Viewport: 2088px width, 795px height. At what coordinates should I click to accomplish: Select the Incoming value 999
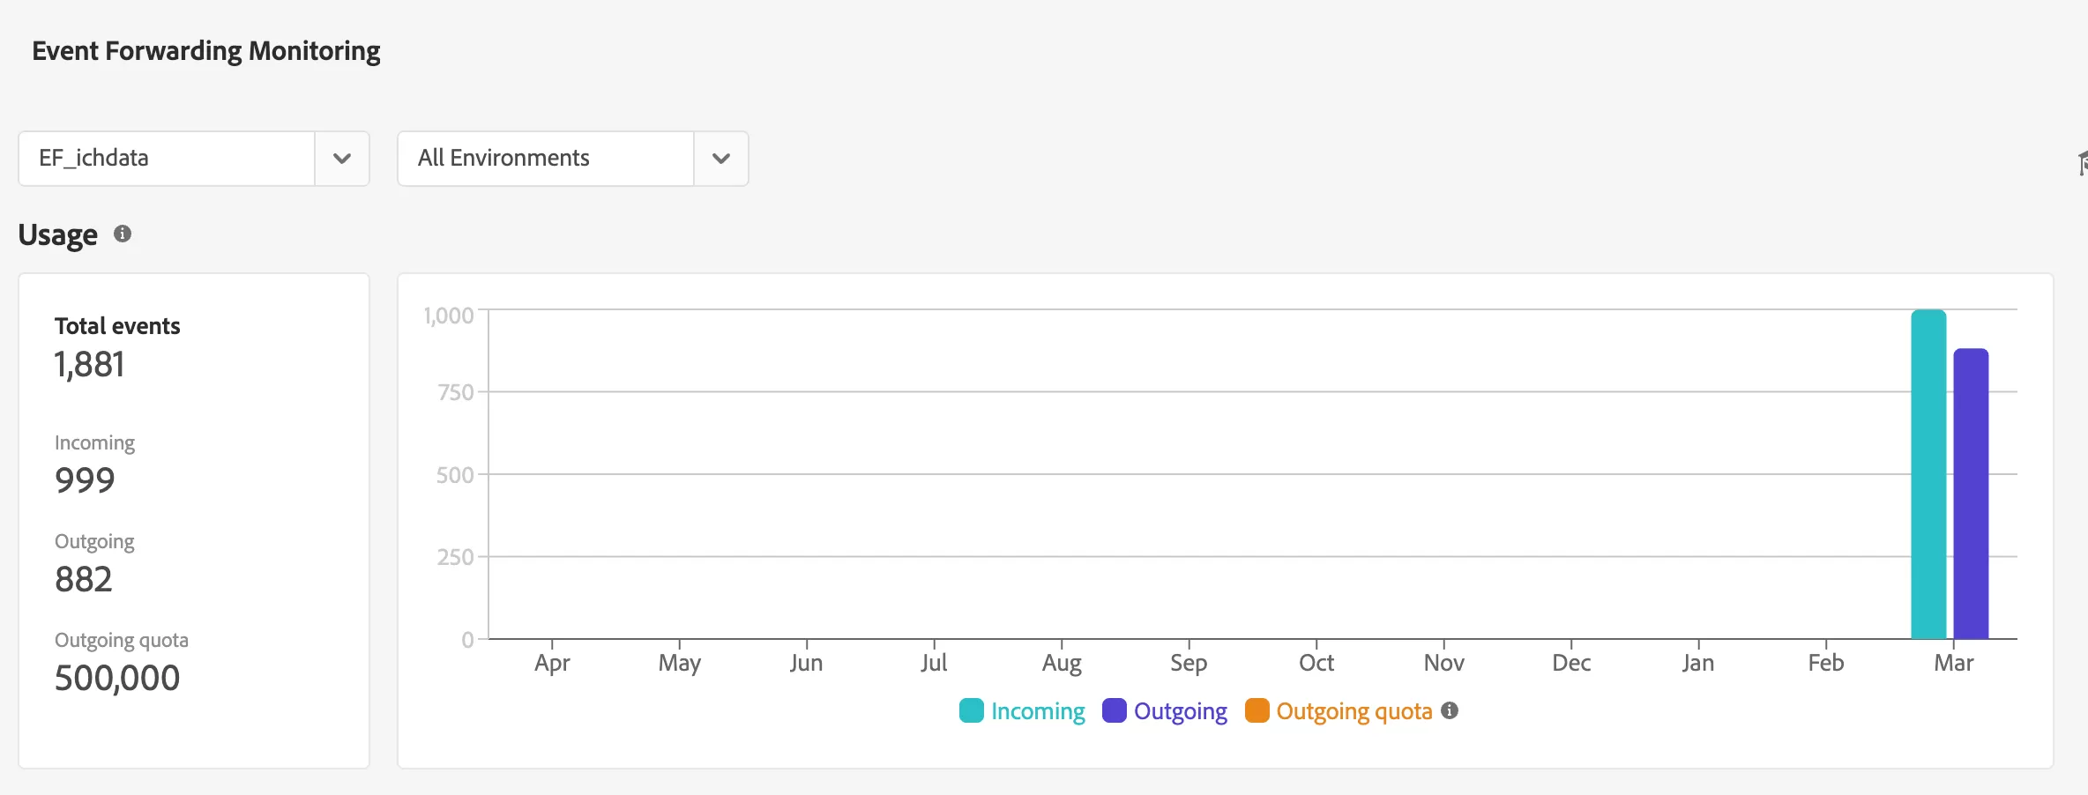[x=85, y=480]
